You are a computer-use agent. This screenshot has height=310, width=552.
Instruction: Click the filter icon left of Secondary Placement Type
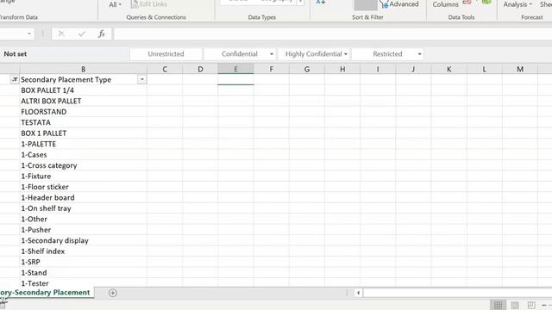point(15,80)
